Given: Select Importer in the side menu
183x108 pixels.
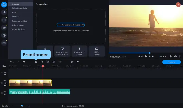Looking at the screenshot, I should pos(21,4).
